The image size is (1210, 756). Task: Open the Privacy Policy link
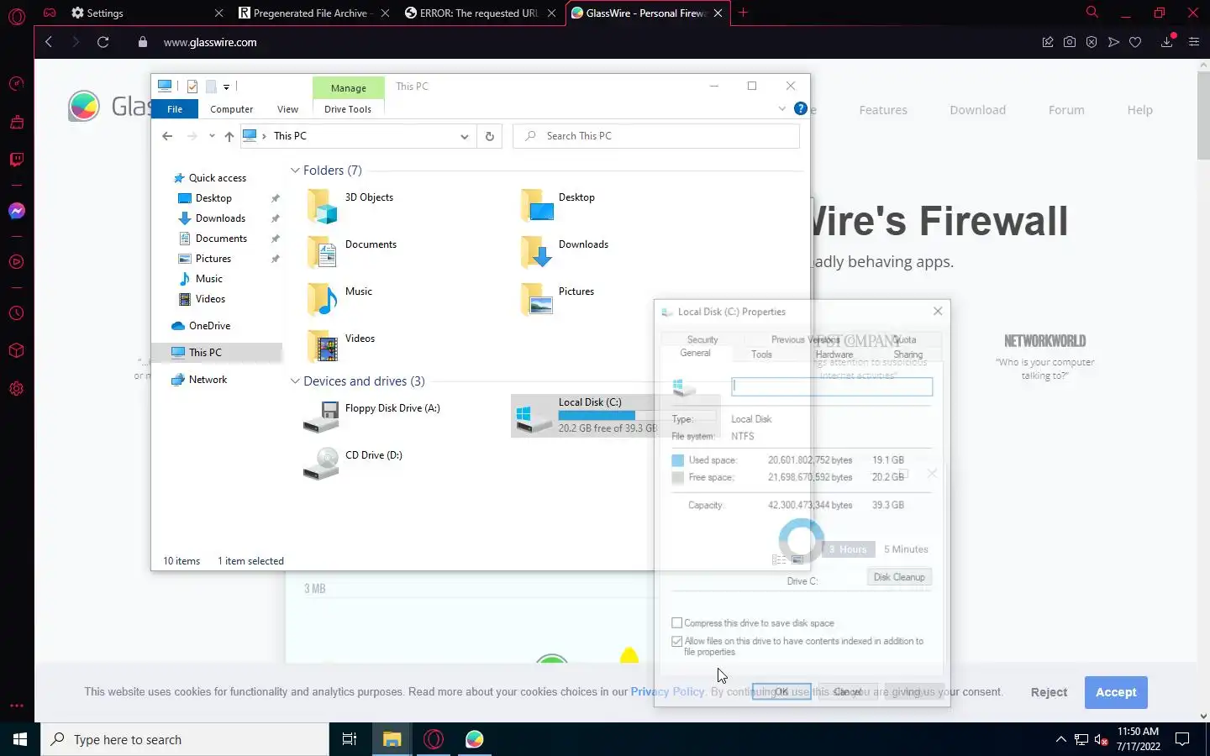[x=667, y=692]
